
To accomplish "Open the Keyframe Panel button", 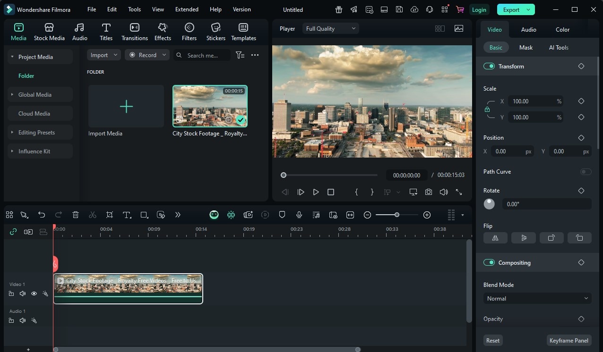I will (x=569, y=341).
